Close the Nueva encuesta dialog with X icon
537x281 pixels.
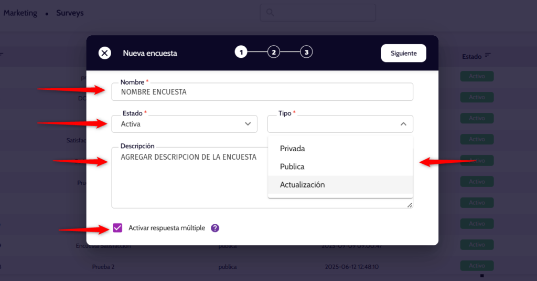click(105, 53)
